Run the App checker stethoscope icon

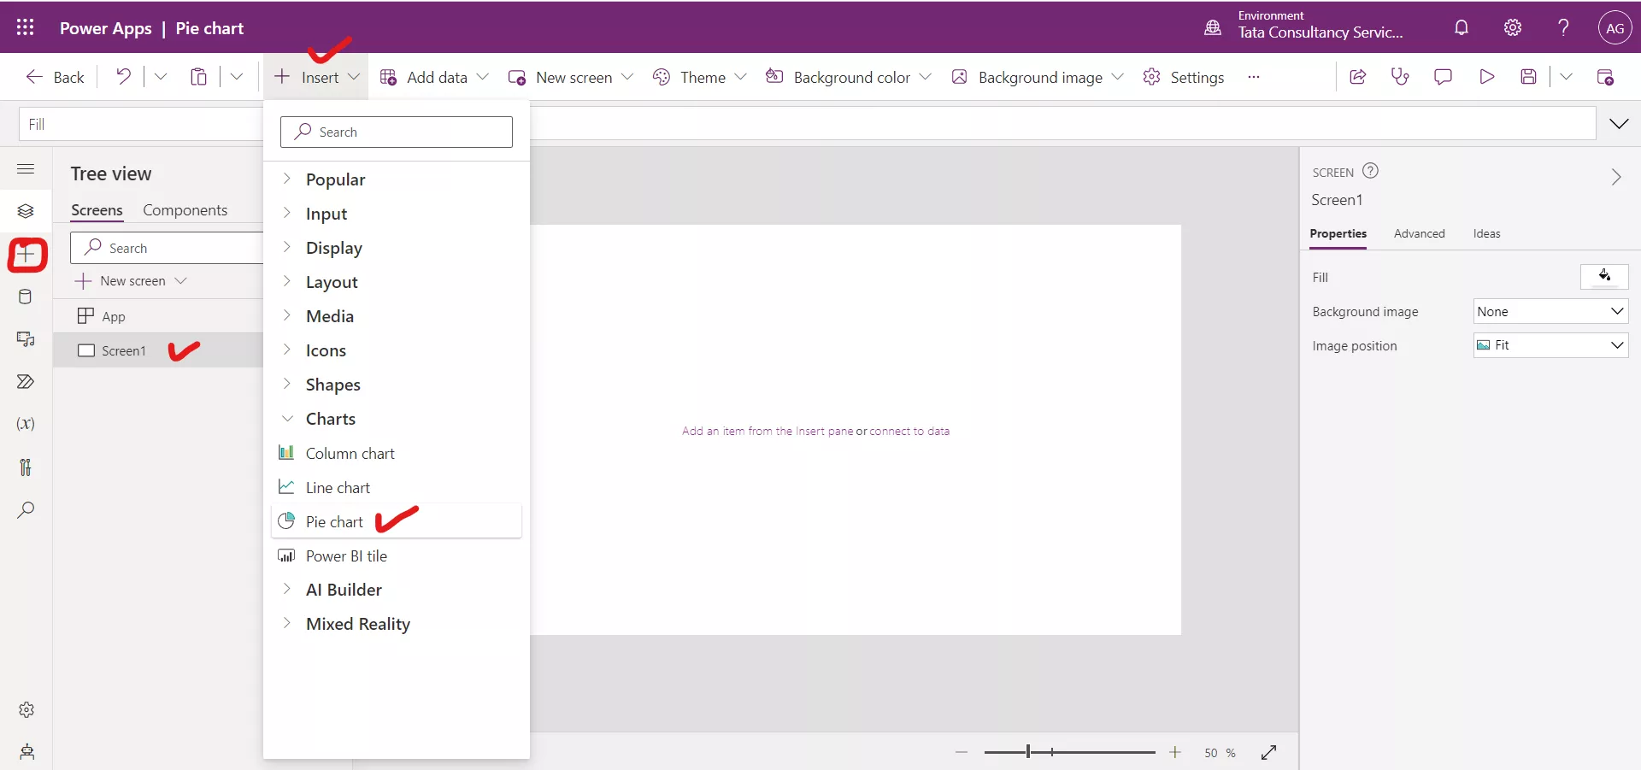click(x=1400, y=76)
